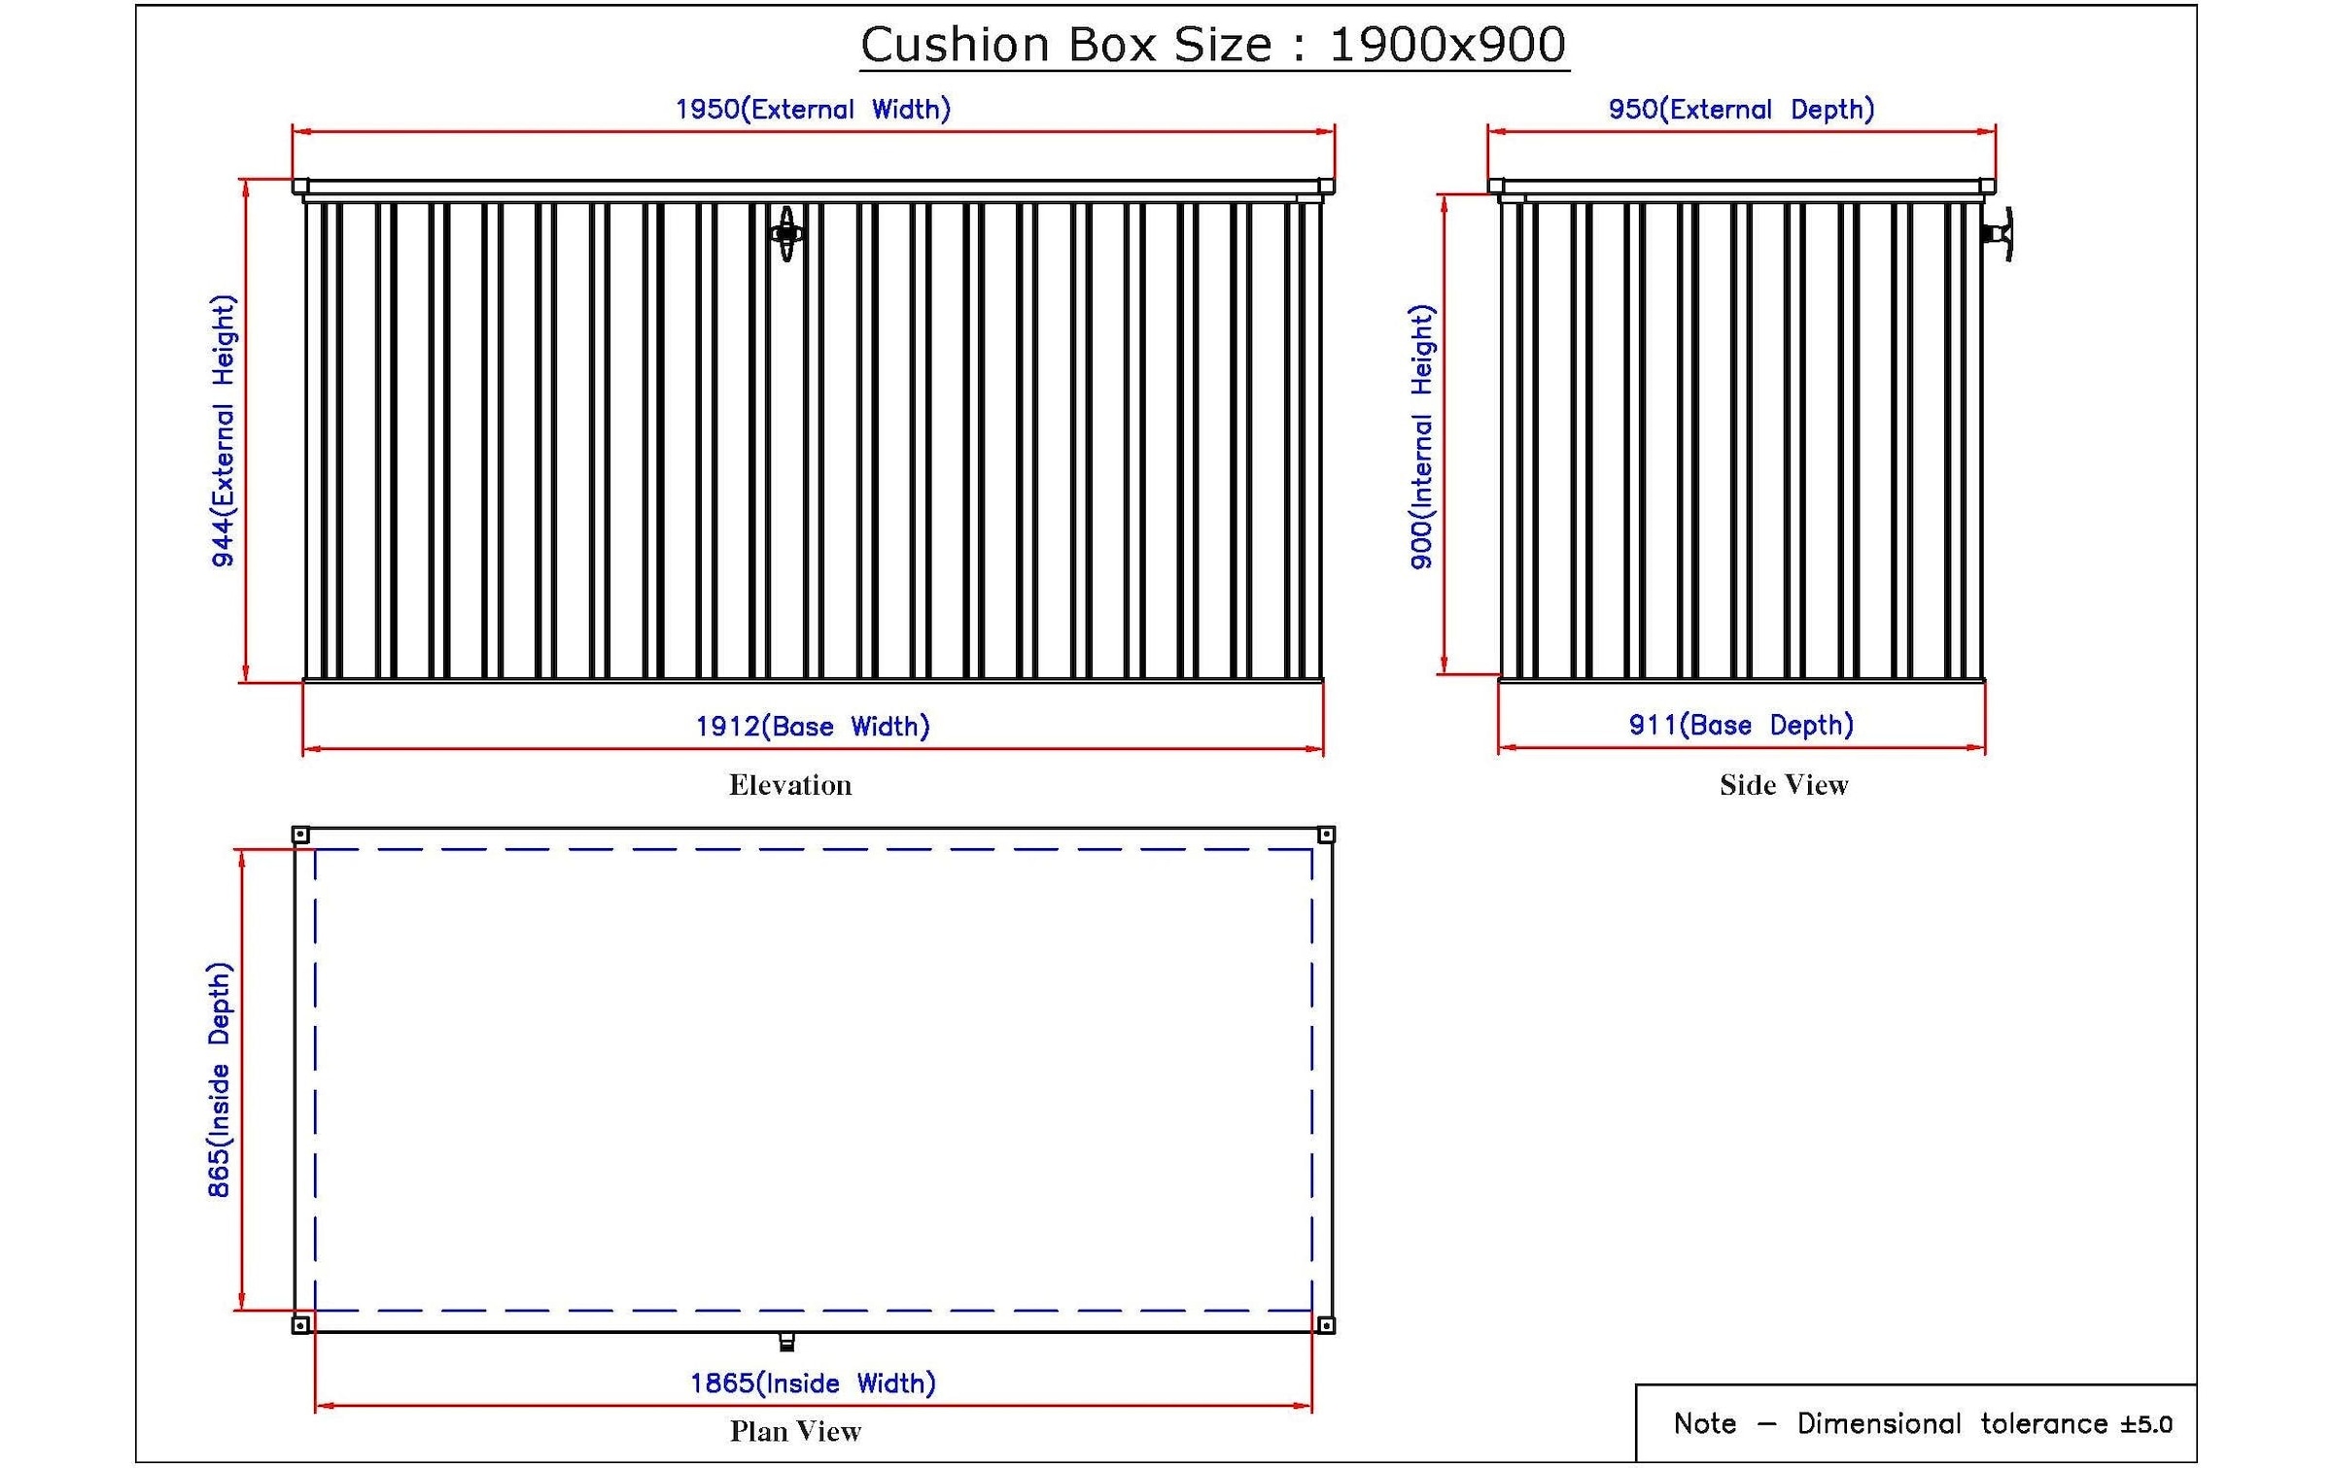Click the 865 (Inside Depth) dimension text
This screenshot has height=1468, width=2333.
[220, 1079]
